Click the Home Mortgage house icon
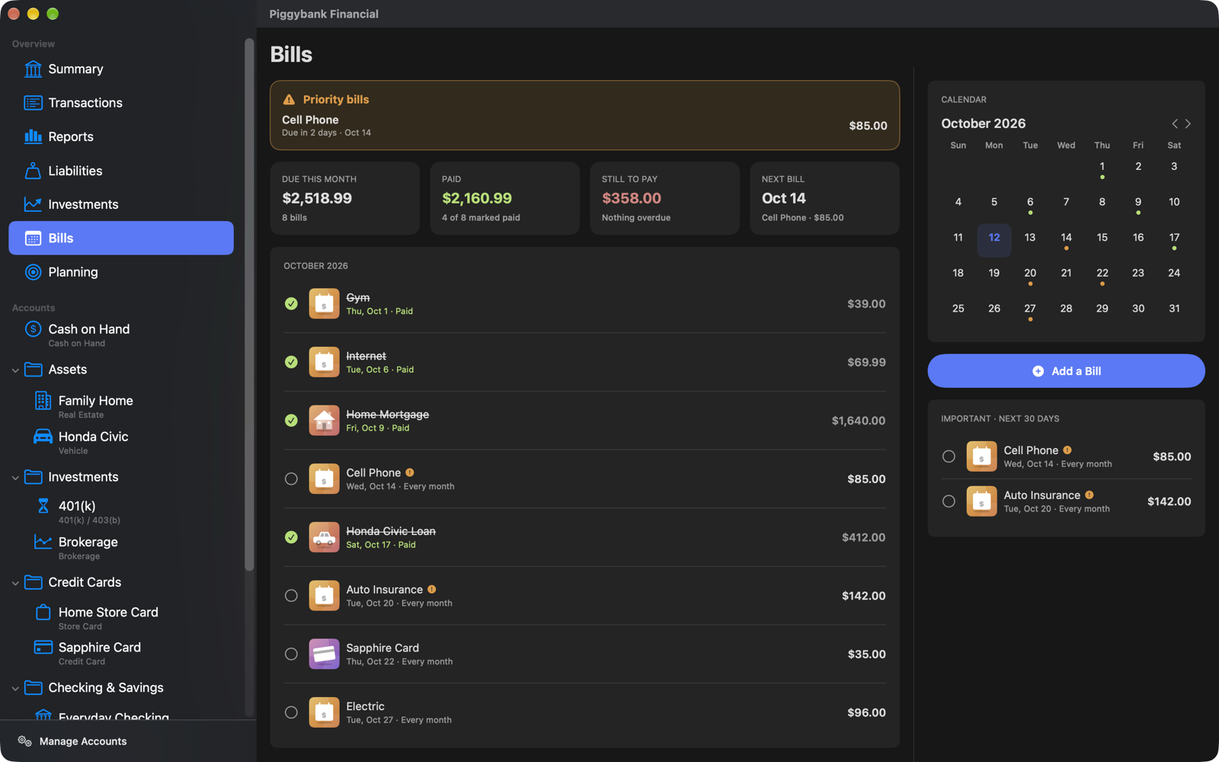 point(324,421)
